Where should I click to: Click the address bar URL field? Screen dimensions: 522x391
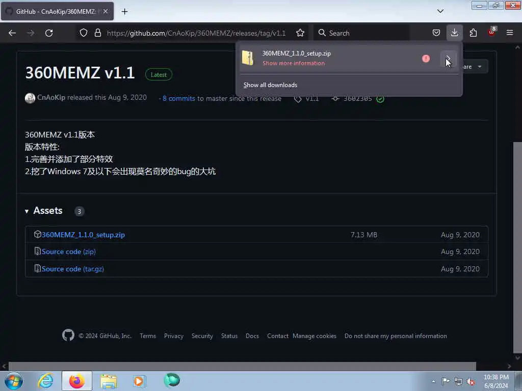(x=196, y=33)
